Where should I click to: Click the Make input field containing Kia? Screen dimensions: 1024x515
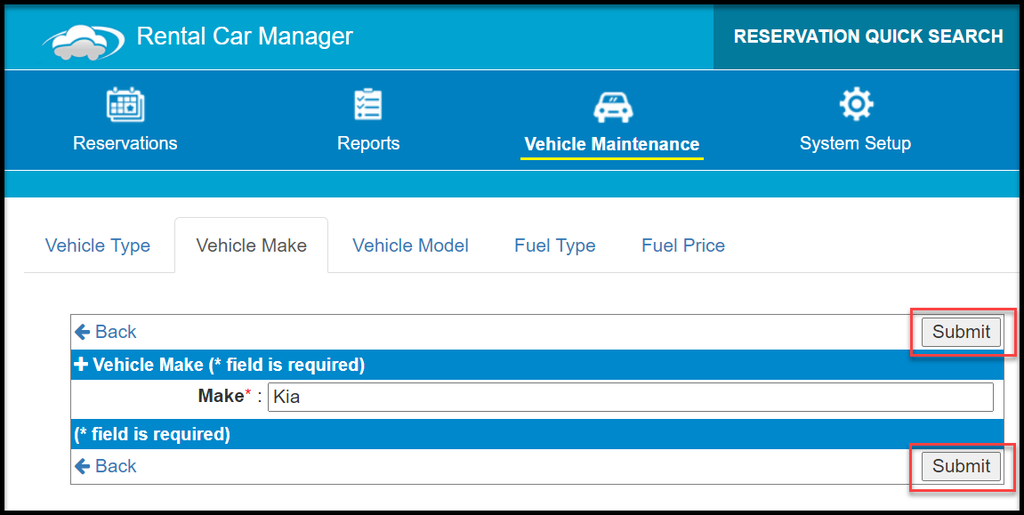630,397
